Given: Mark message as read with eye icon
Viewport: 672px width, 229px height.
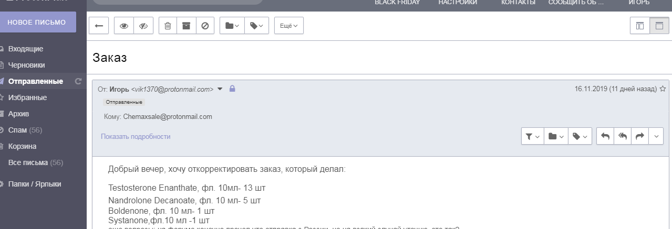Looking at the screenshot, I should pos(124,26).
